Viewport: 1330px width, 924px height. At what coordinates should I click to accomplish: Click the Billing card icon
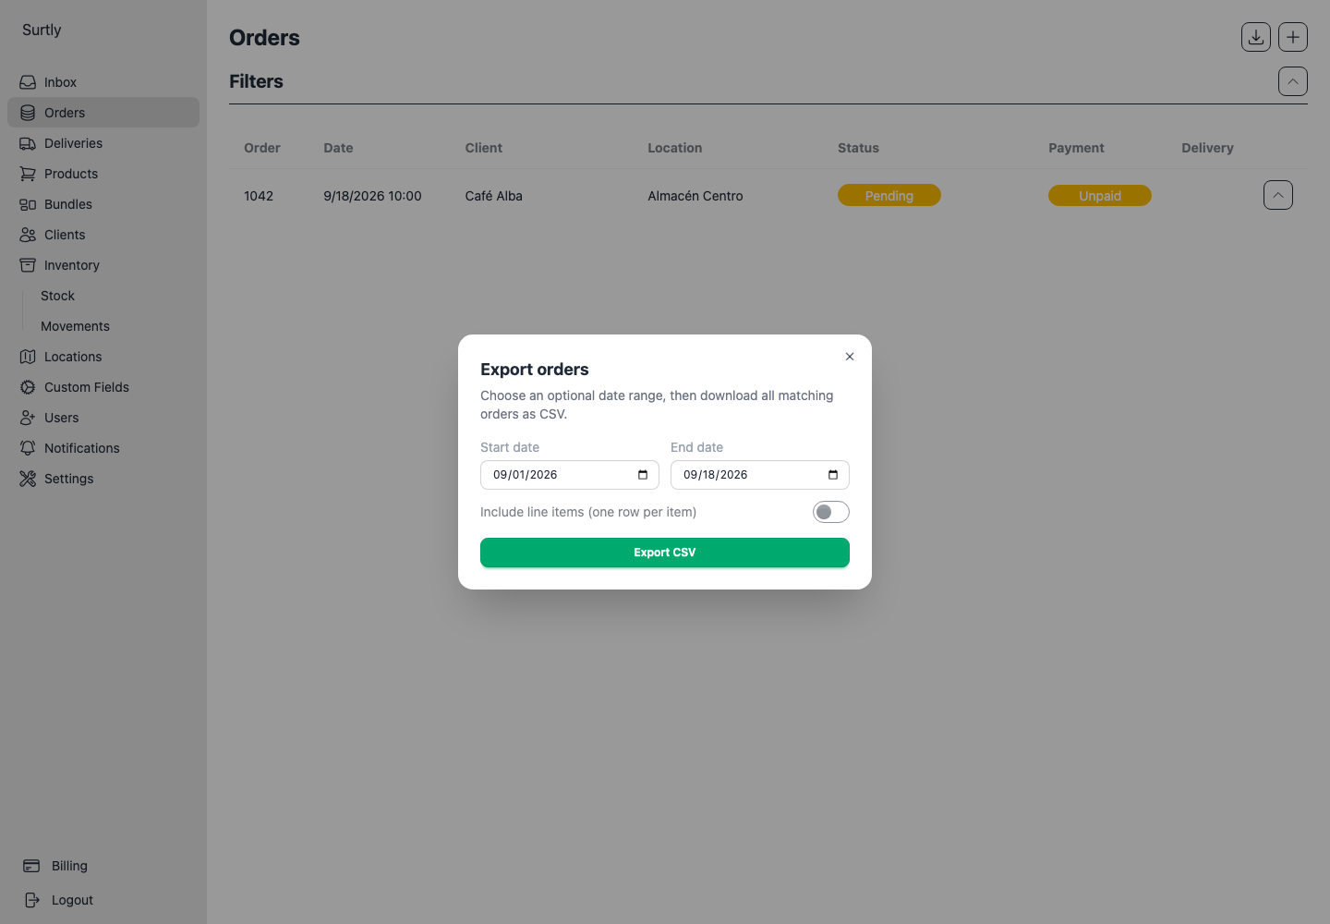point(31,866)
